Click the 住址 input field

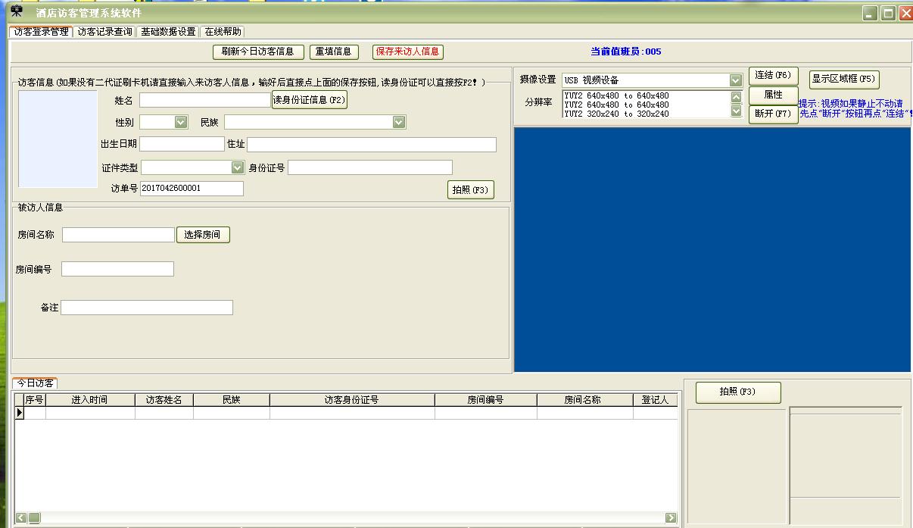click(372, 144)
